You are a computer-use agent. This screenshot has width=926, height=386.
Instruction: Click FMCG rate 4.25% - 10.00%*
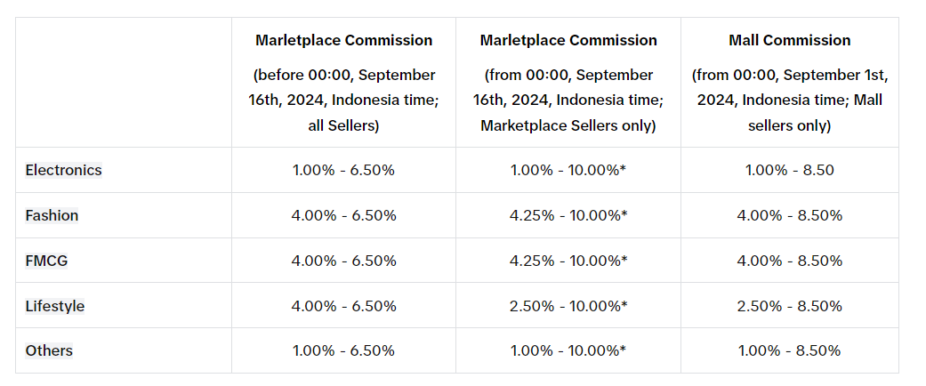(568, 261)
